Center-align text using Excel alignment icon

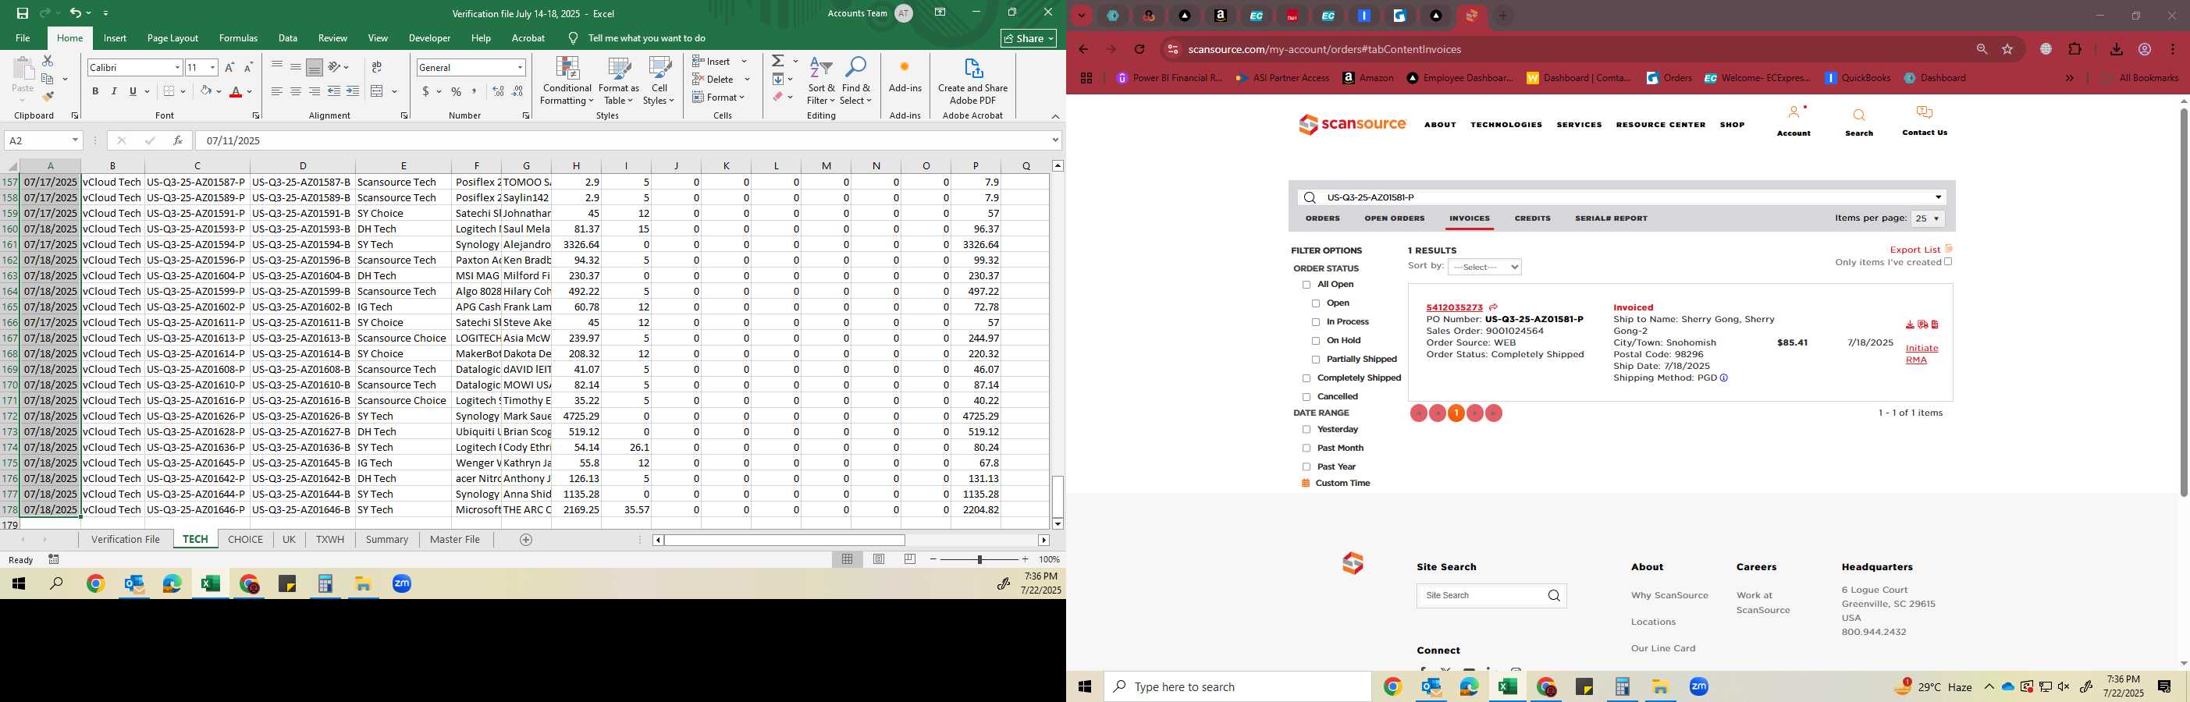coord(295,92)
